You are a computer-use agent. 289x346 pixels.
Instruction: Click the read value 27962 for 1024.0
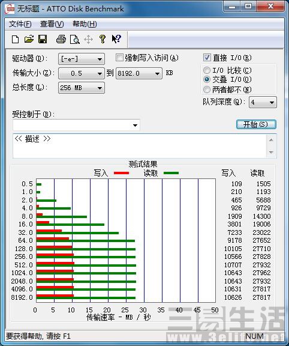pos(261,273)
